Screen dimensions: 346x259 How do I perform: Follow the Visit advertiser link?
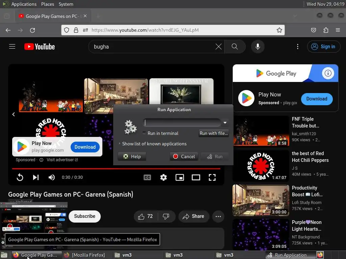[x=62, y=160]
